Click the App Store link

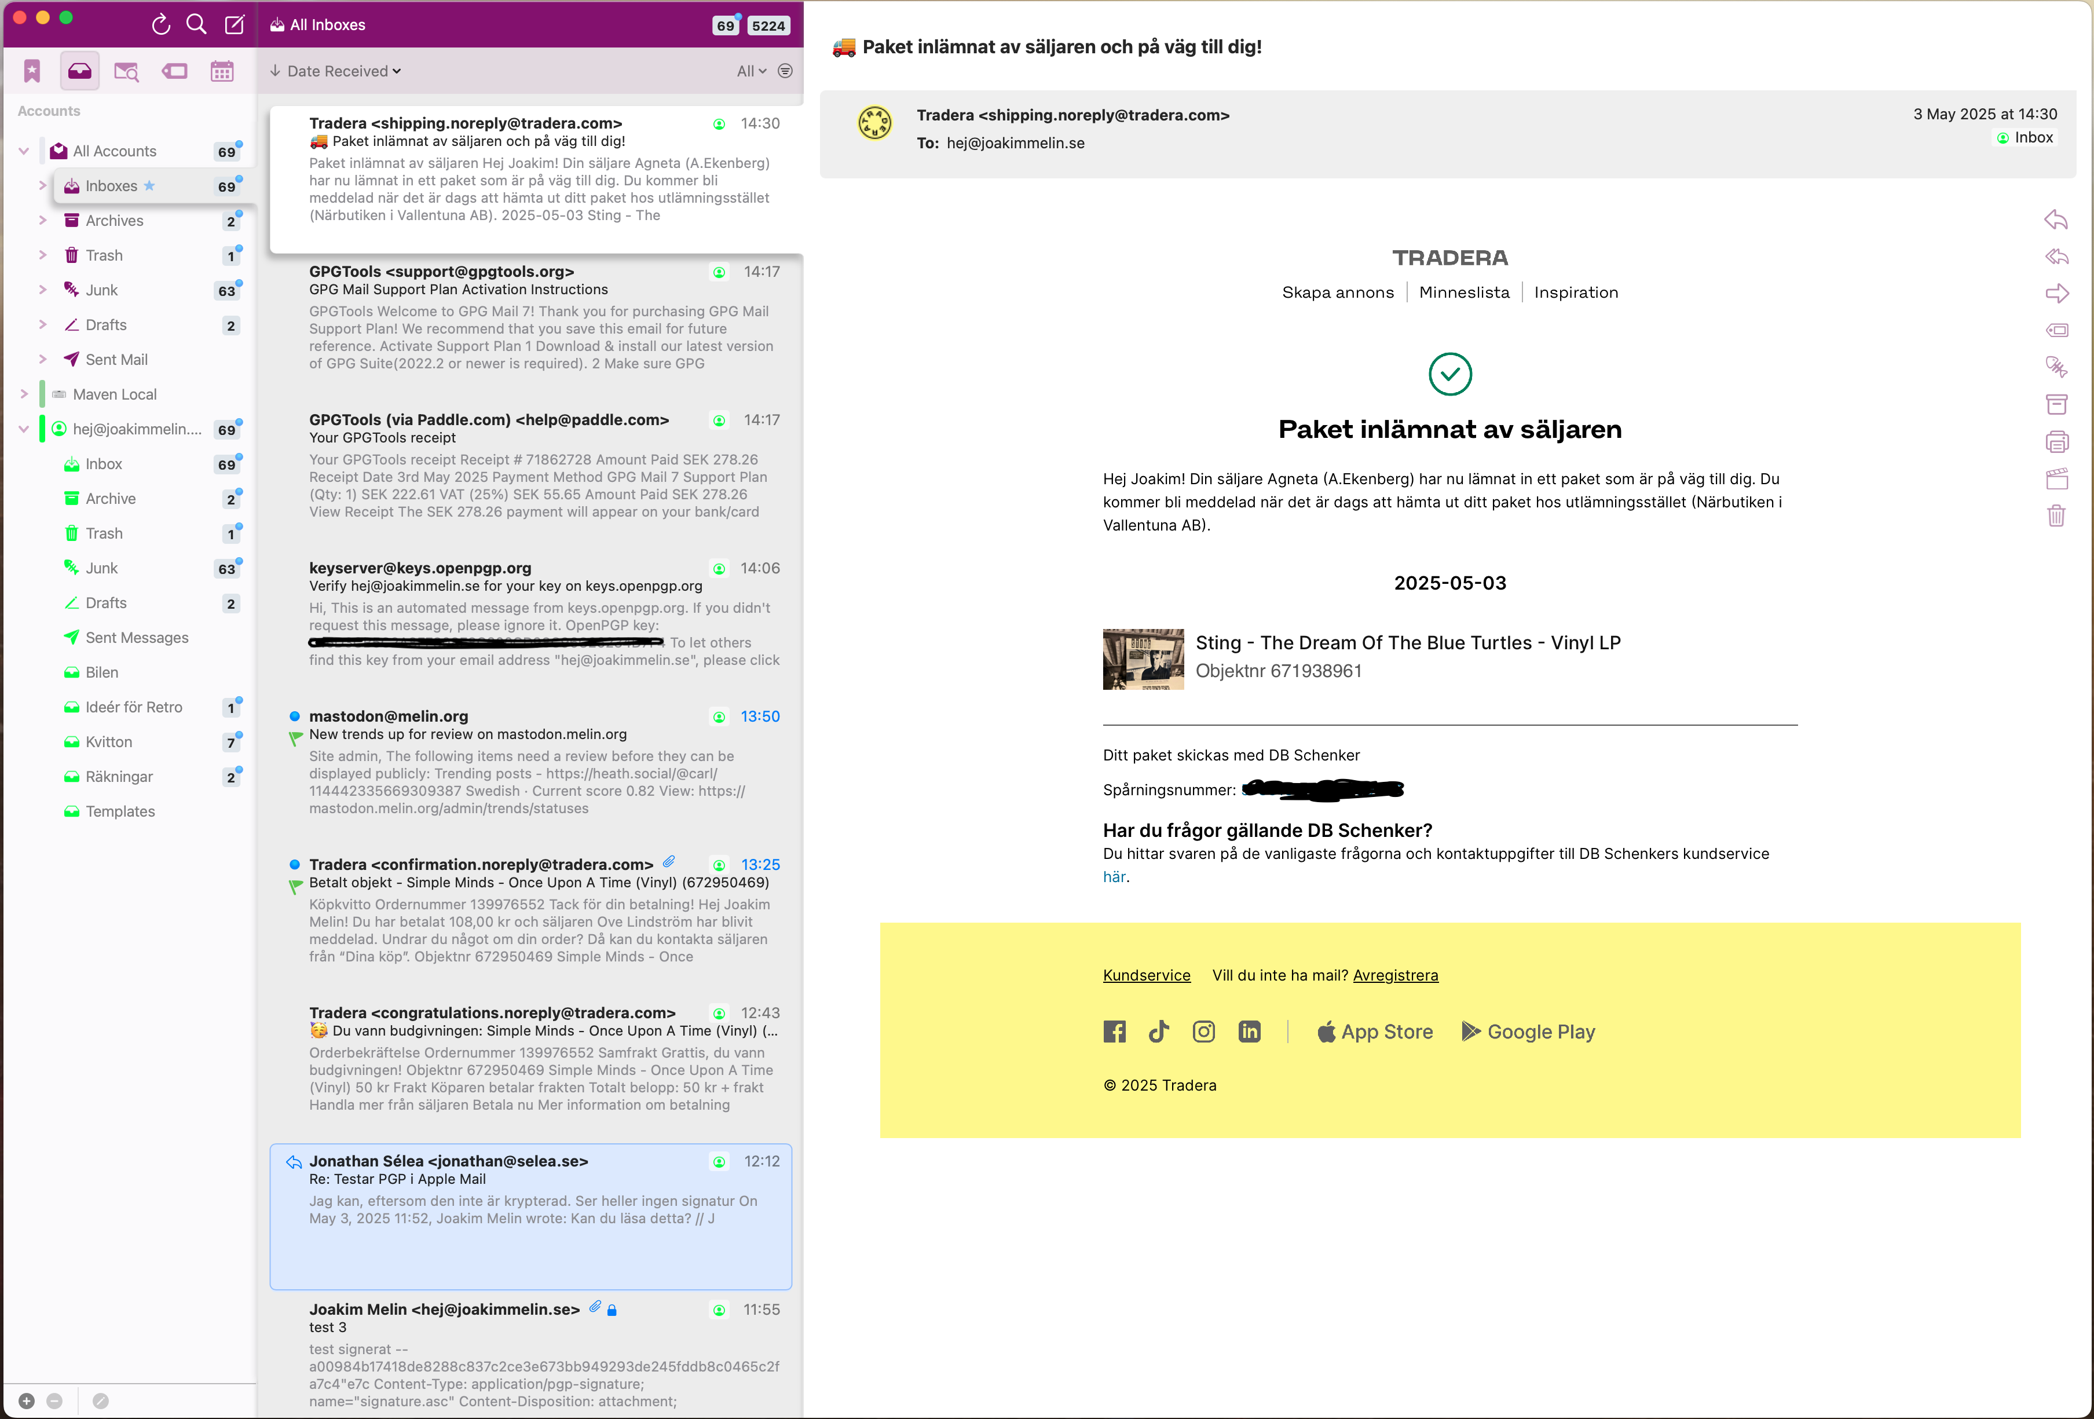pyautogui.click(x=1375, y=1033)
